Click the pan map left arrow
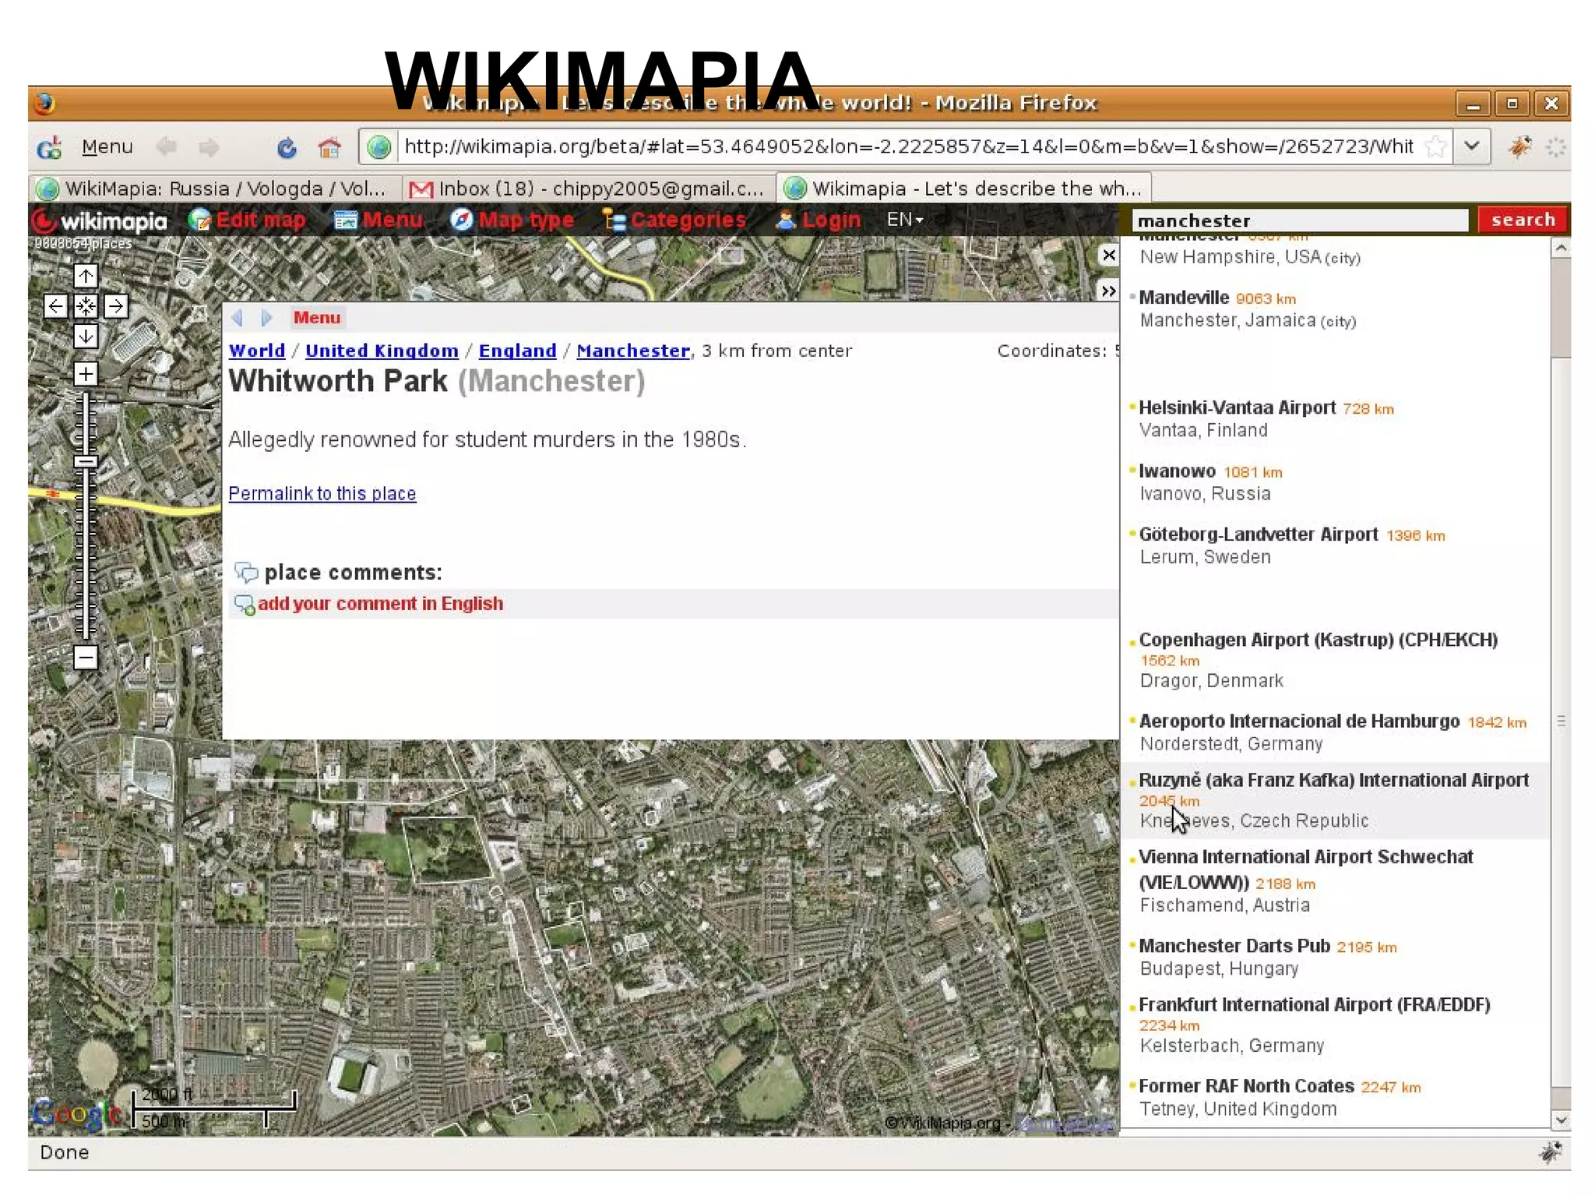This screenshot has height=1196, width=1595. tap(55, 306)
